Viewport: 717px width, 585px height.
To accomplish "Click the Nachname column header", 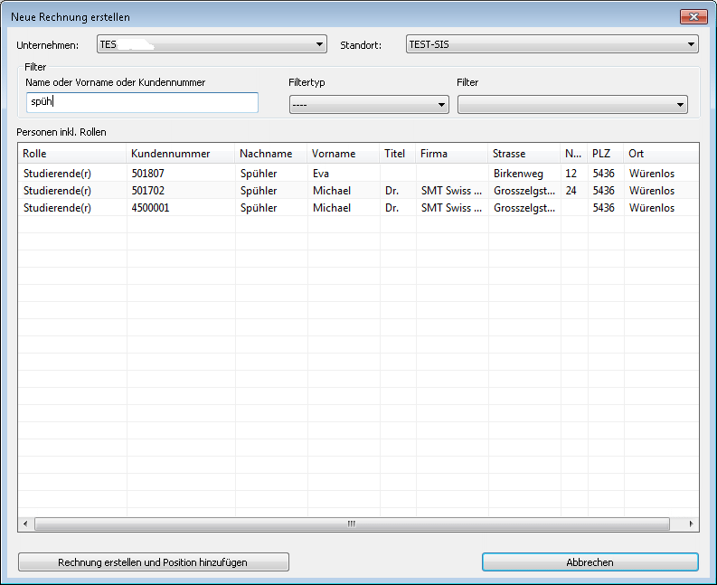I will coord(270,154).
